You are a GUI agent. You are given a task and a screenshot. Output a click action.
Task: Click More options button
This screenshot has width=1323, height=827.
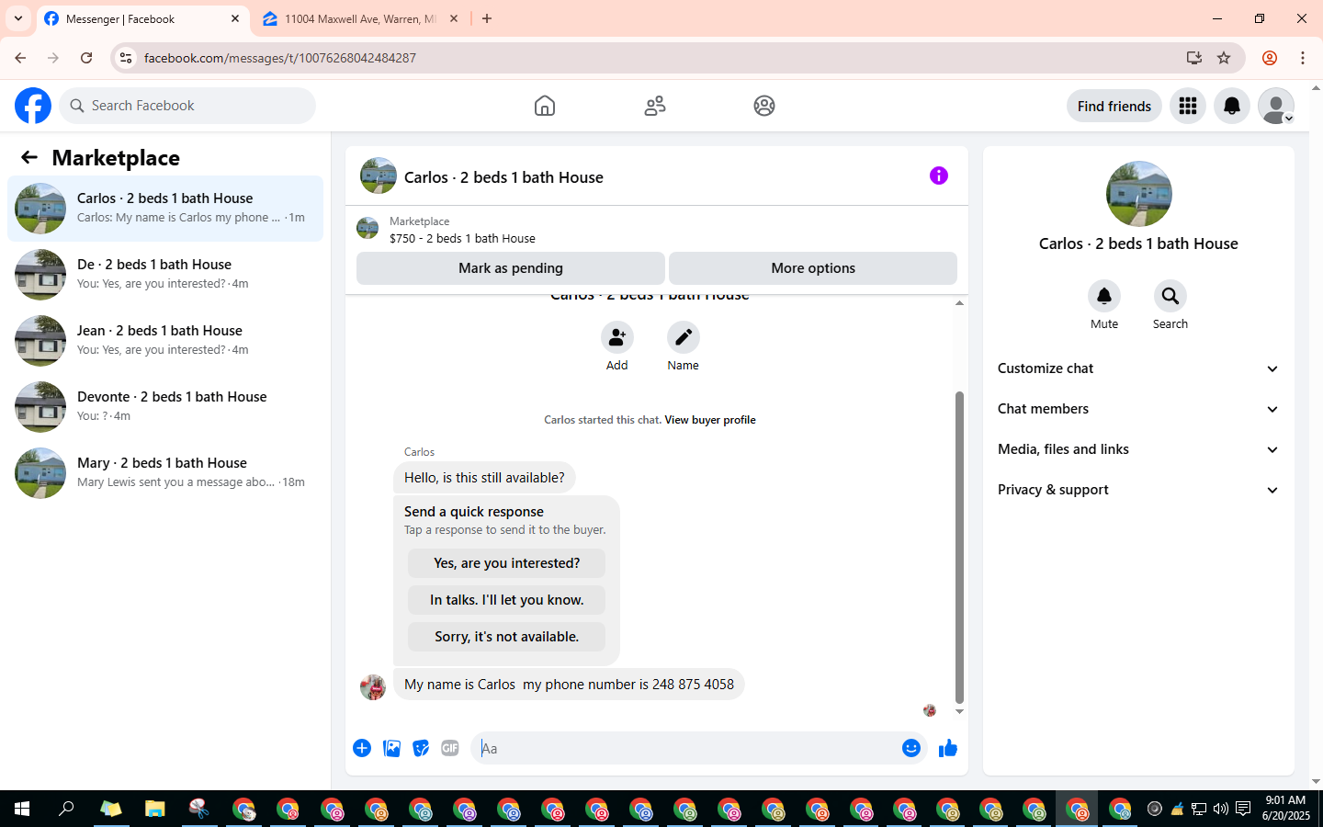point(813,268)
